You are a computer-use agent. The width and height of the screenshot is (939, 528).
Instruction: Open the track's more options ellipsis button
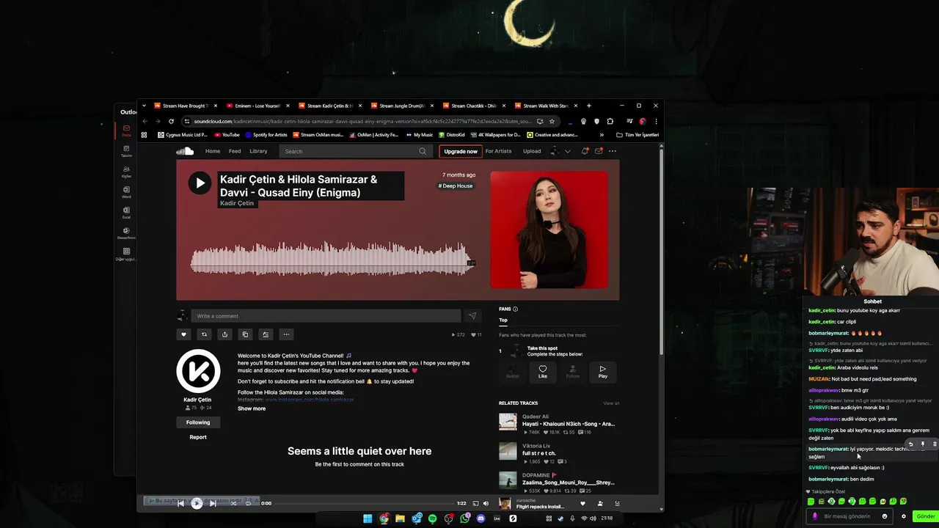[x=287, y=334]
